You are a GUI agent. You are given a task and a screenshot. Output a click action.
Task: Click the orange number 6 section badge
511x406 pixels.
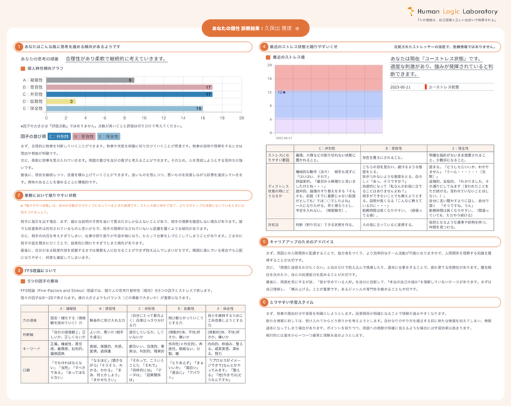264,302
